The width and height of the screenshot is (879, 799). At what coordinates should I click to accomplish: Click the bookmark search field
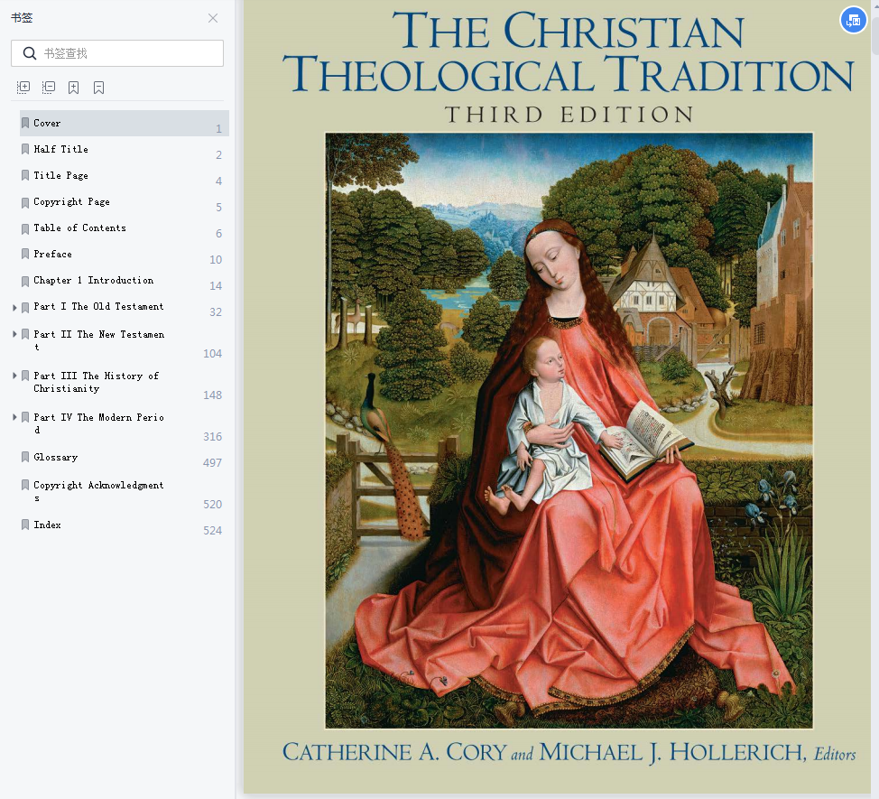coord(117,53)
